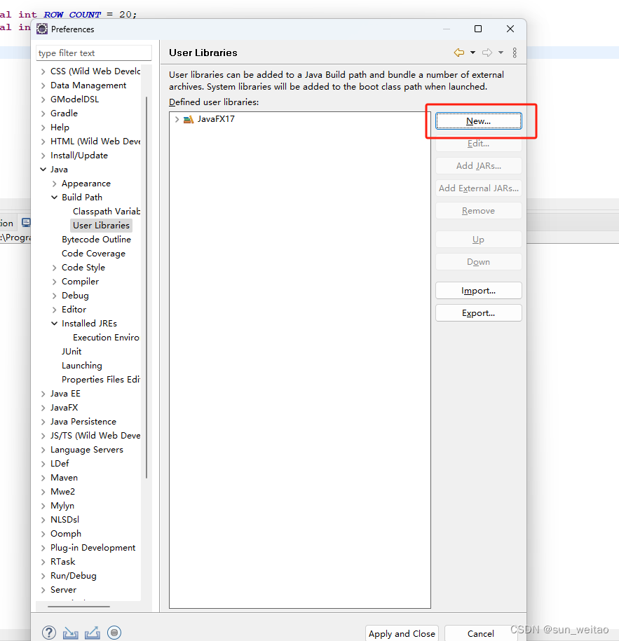Click the forward navigation arrow
The image size is (619, 641).
click(x=487, y=52)
